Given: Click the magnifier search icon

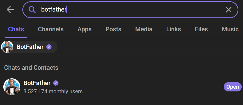Looking at the screenshot, I should (x=32, y=10).
